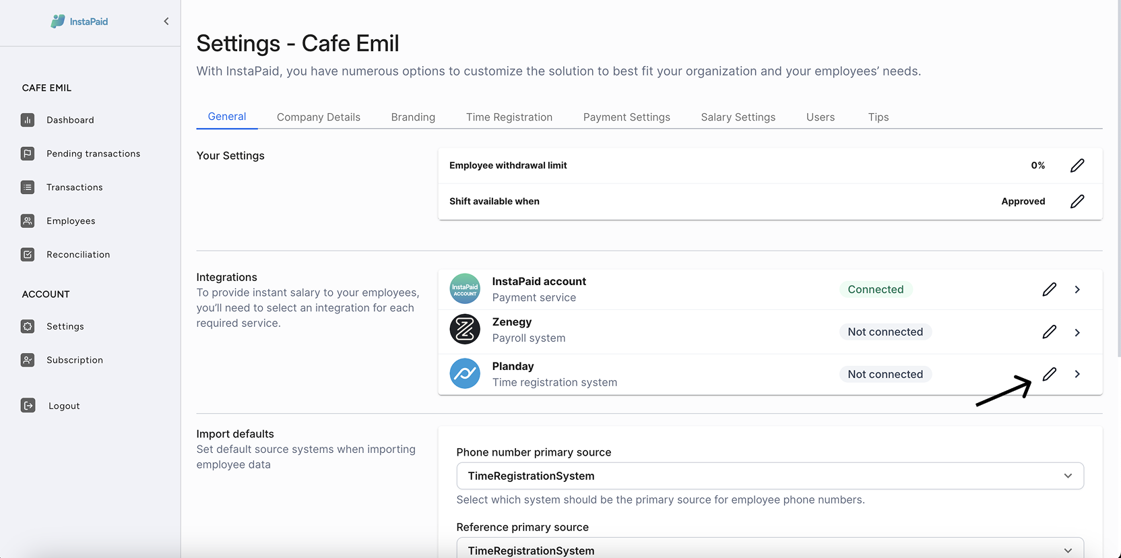Open the Payment Settings tab
Screen dimensions: 1121x558
(626, 117)
